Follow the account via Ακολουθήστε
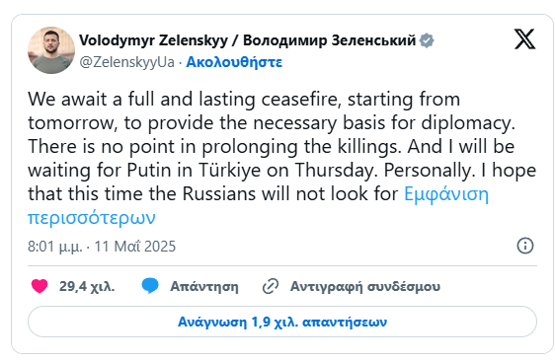This screenshot has height=361, width=555. [234, 62]
